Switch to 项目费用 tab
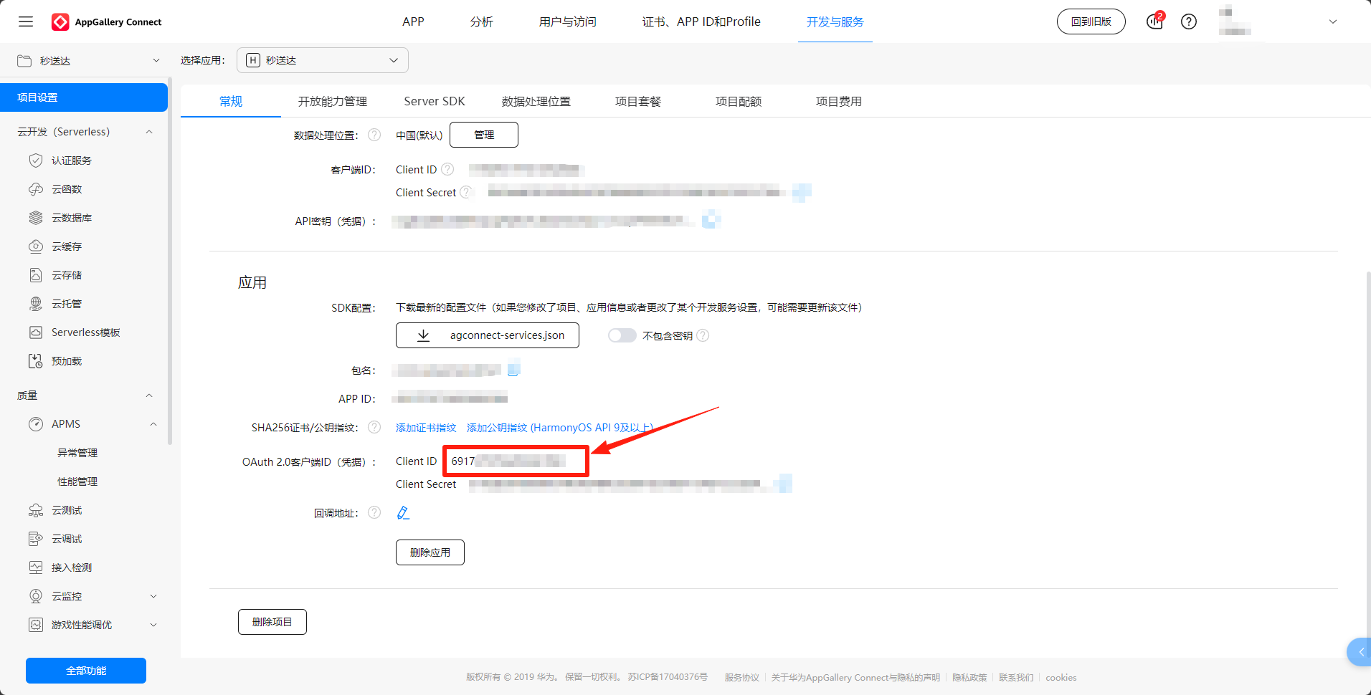This screenshot has width=1371, height=695. (x=839, y=101)
